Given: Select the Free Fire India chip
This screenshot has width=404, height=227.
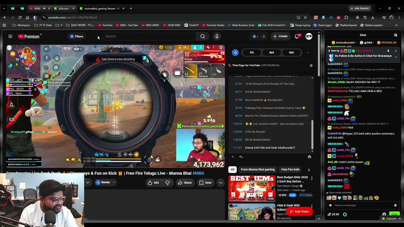Looking at the screenshot, I should (x=290, y=170).
